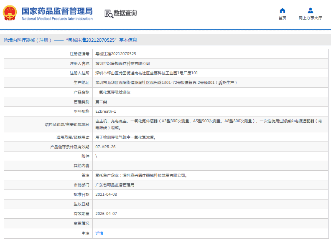Click the National Medical Products Administration subtitle
The height and width of the screenshot is (240, 331).
(56, 19)
